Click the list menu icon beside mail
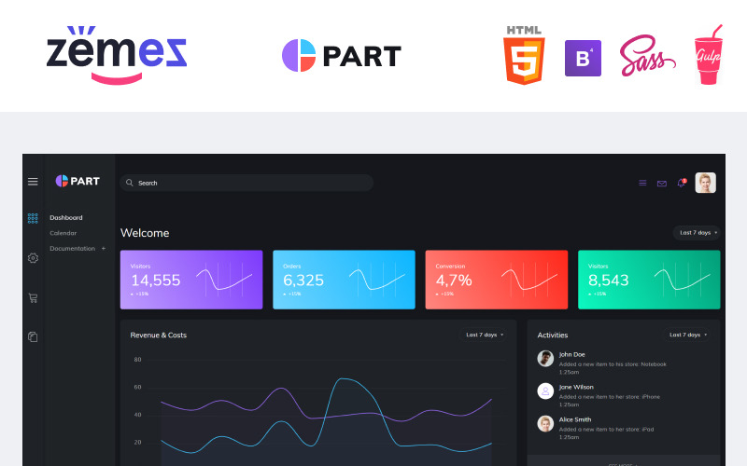The height and width of the screenshot is (466, 747). 642,183
